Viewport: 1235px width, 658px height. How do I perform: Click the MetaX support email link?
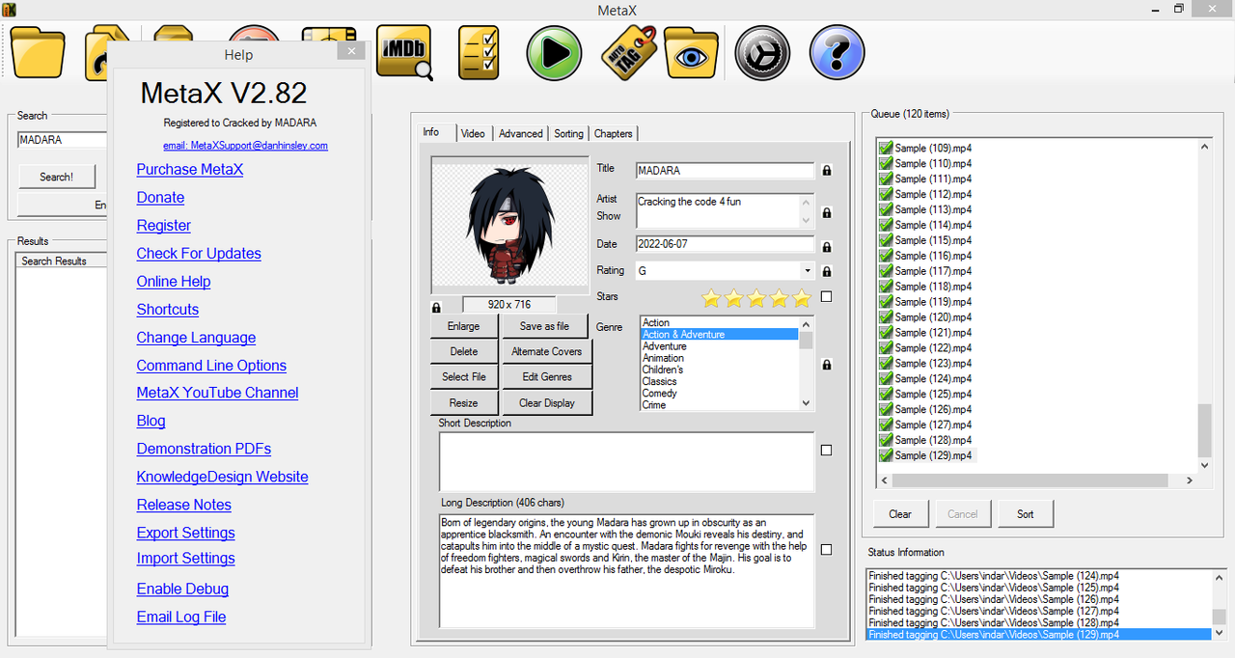(x=245, y=146)
